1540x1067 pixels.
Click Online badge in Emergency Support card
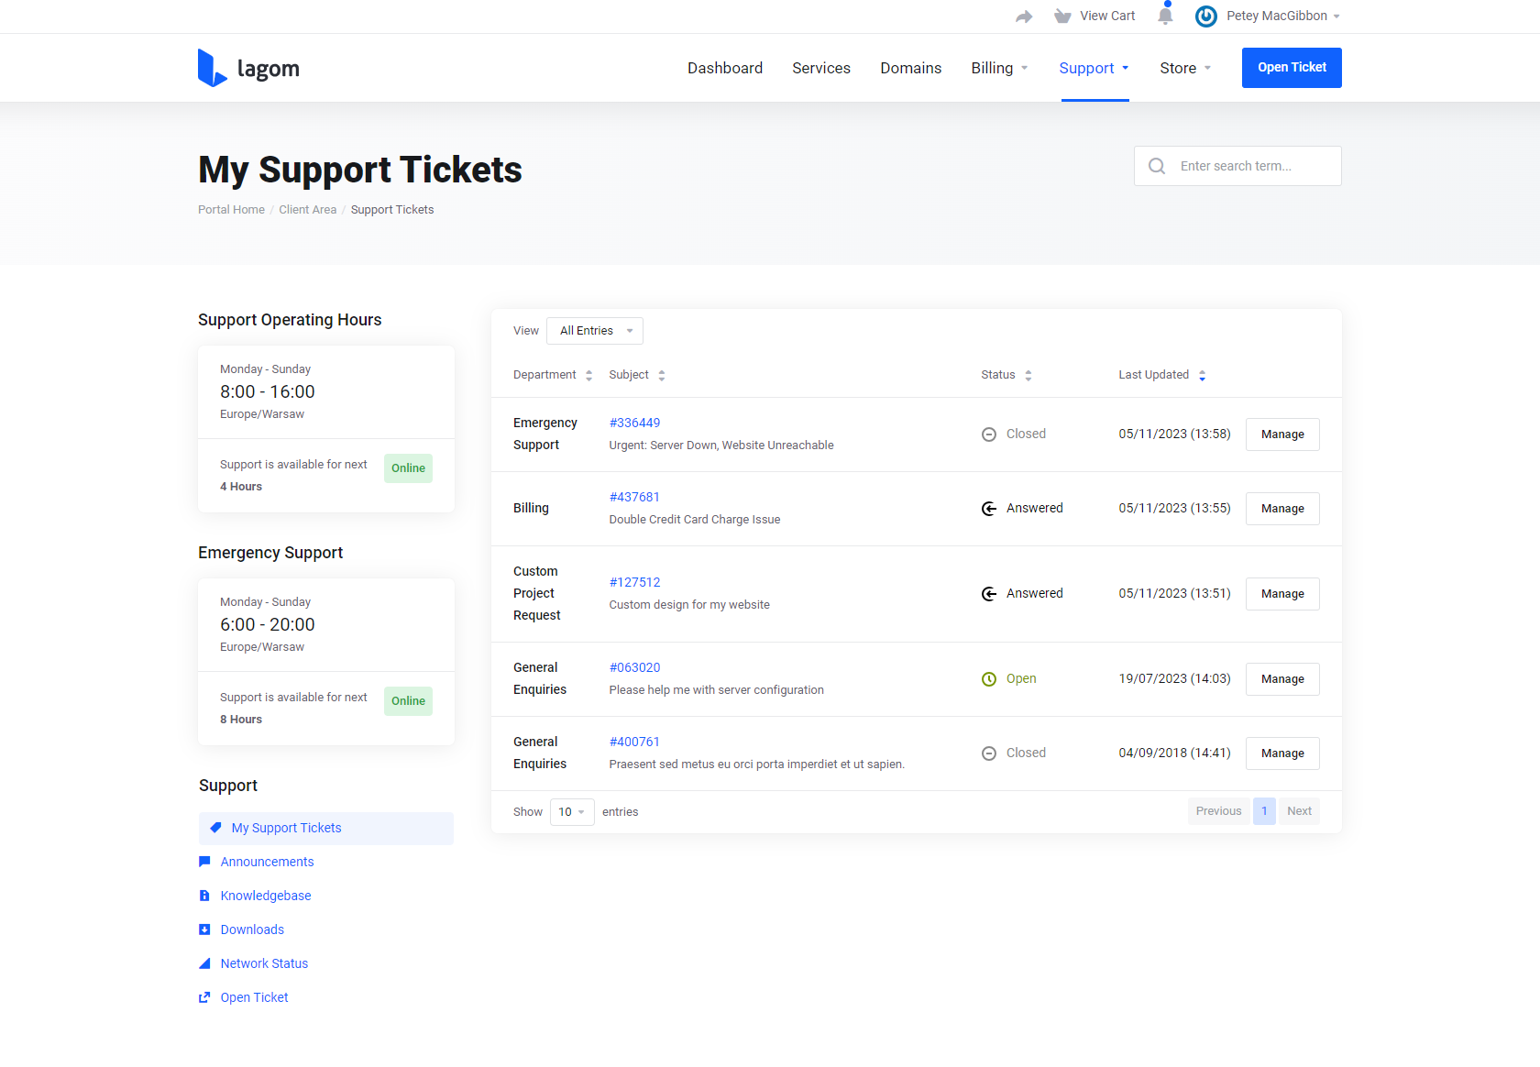(x=408, y=701)
